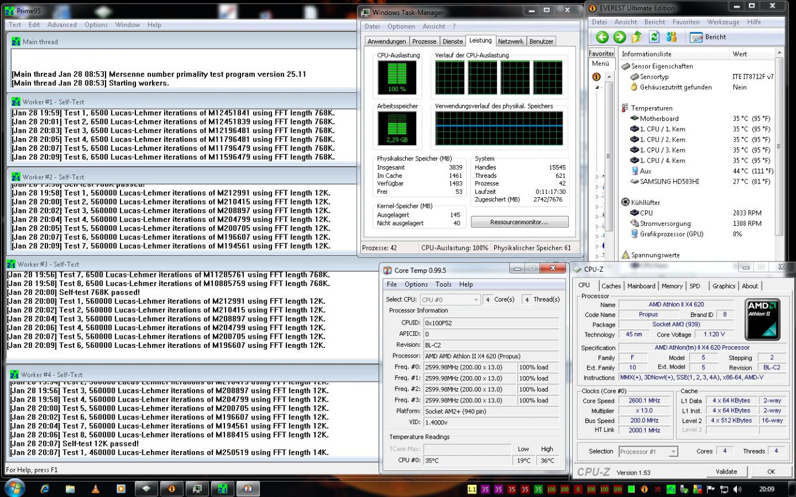This screenshot has height=497, width=796.
Task: Open the Graphics tab in CPU-Z
Action: click(x=724, y=286)
